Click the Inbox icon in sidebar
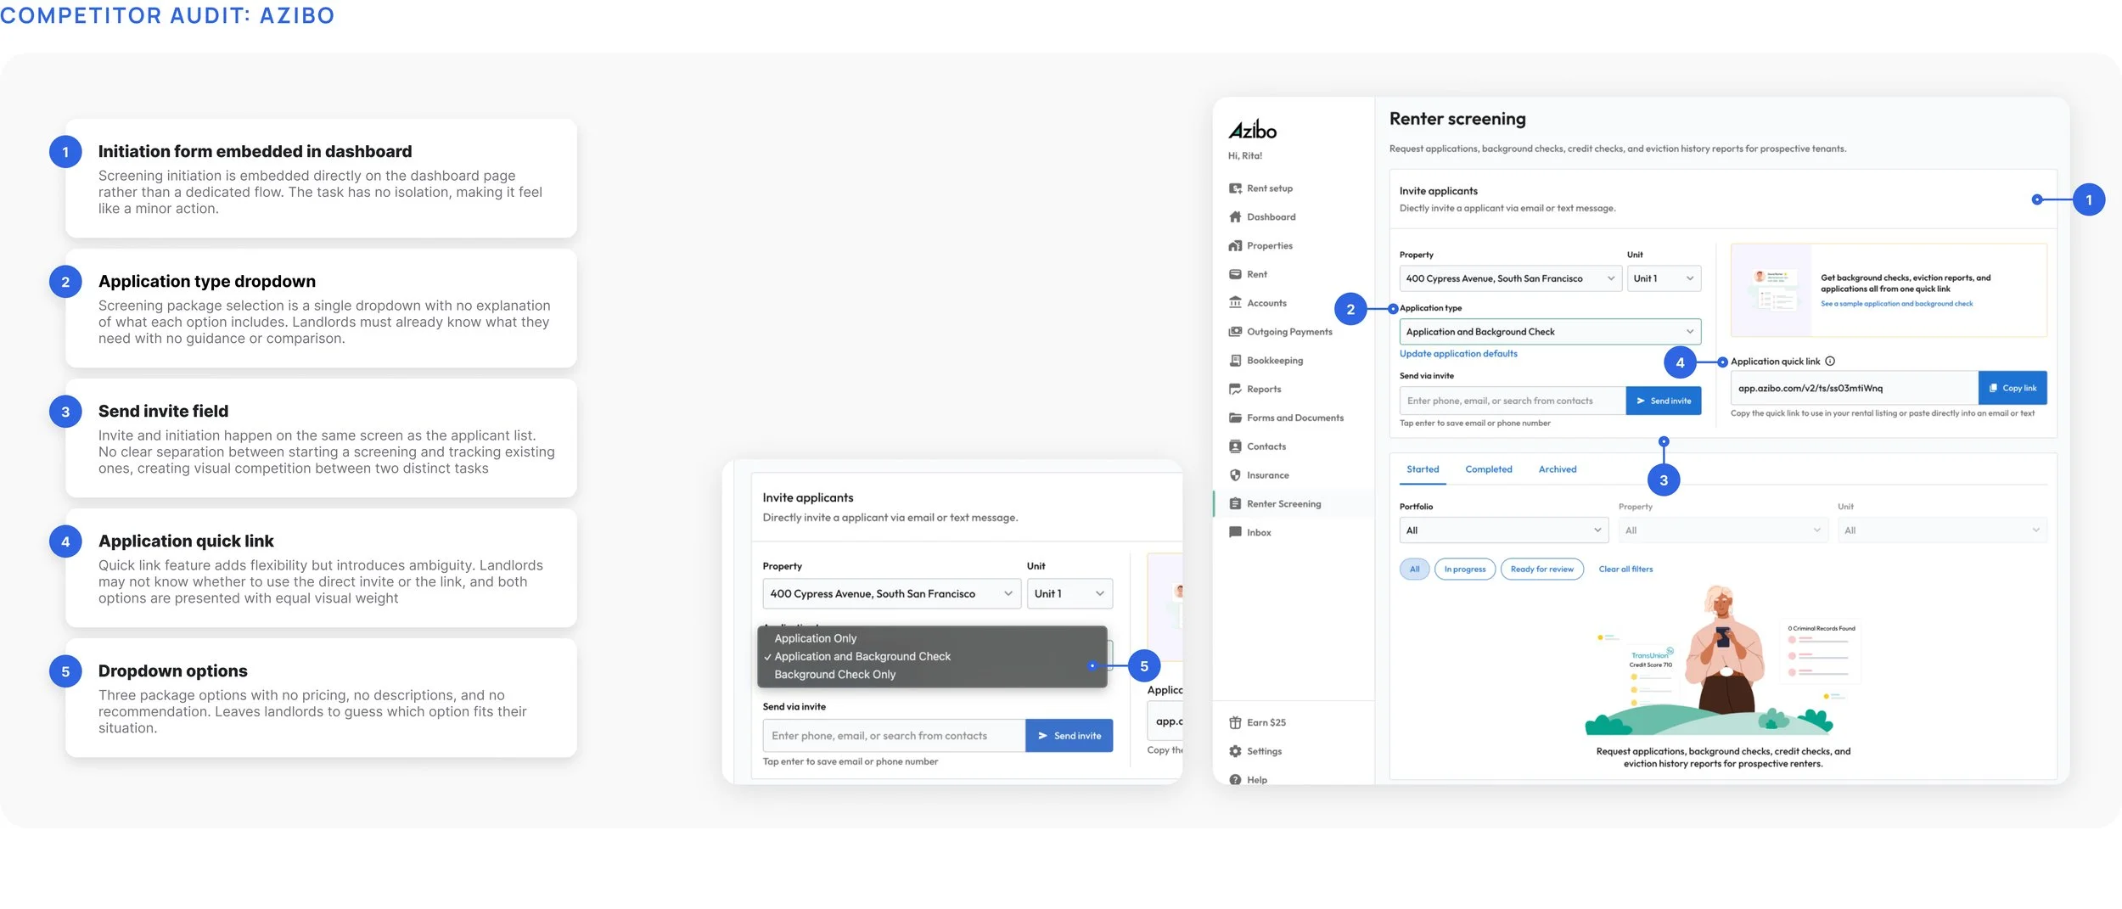Image resolution: width=2122 pixels, height=909 pixels. point(1235,533)
